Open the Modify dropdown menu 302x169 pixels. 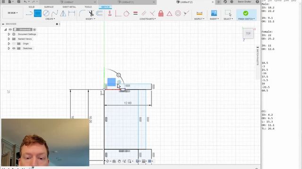pos(90,19)
